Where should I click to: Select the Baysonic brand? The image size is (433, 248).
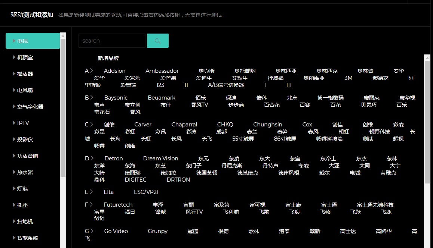(x=116, y=98)
